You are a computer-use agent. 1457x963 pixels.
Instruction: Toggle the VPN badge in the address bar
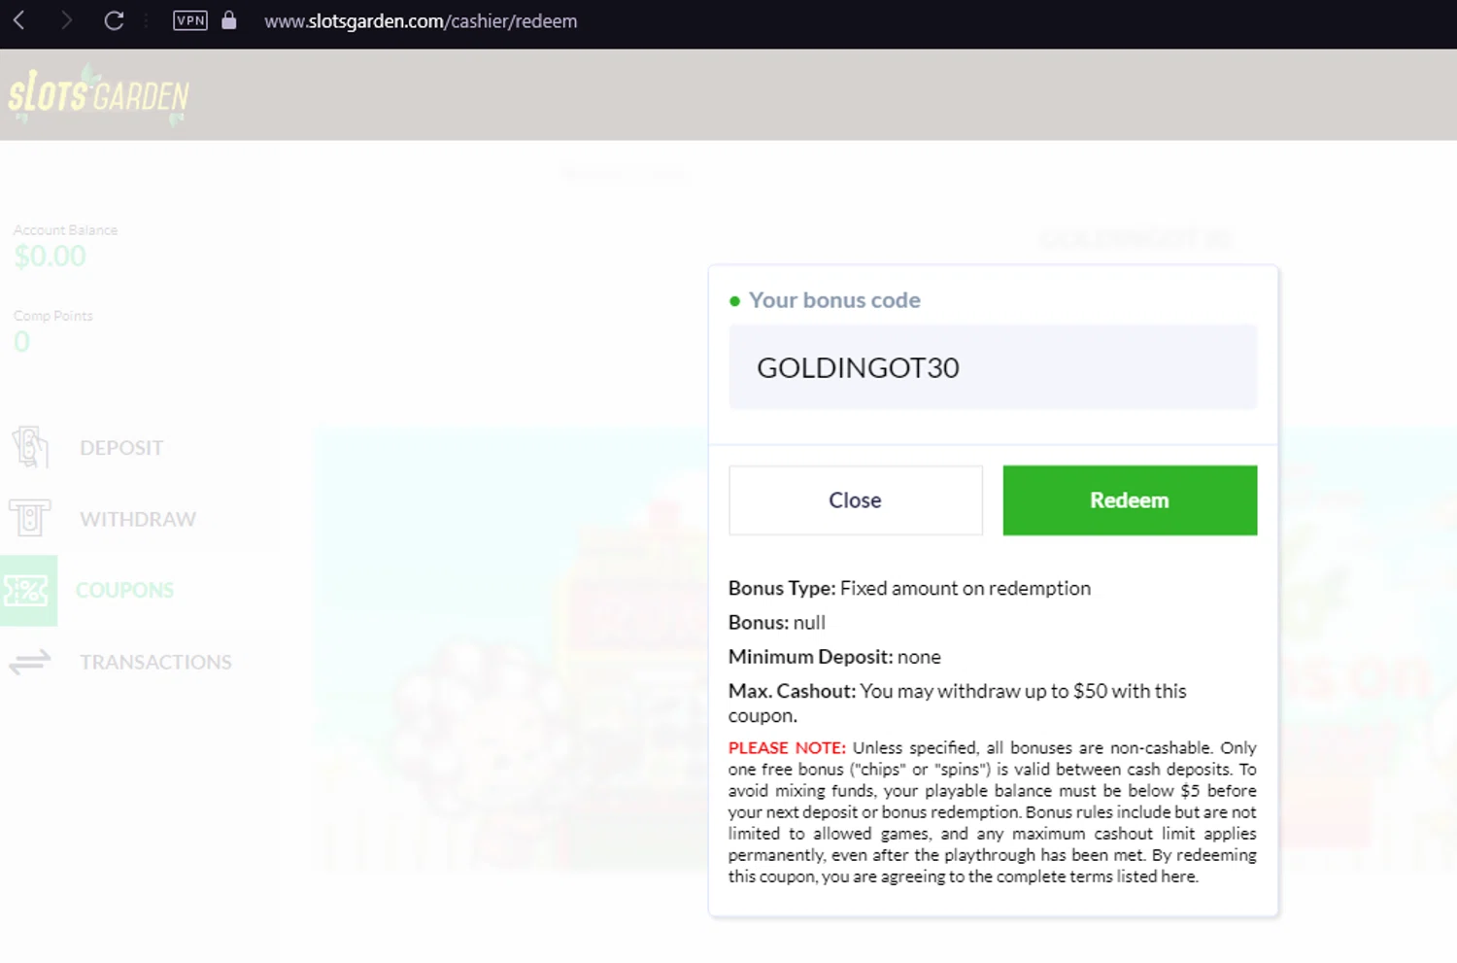pyautogui.click(x=190, y=20)
